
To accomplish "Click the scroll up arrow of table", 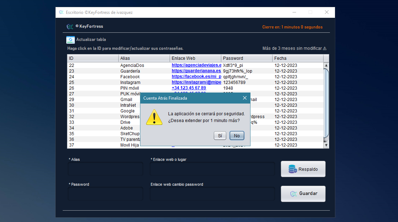I will 326,65.
